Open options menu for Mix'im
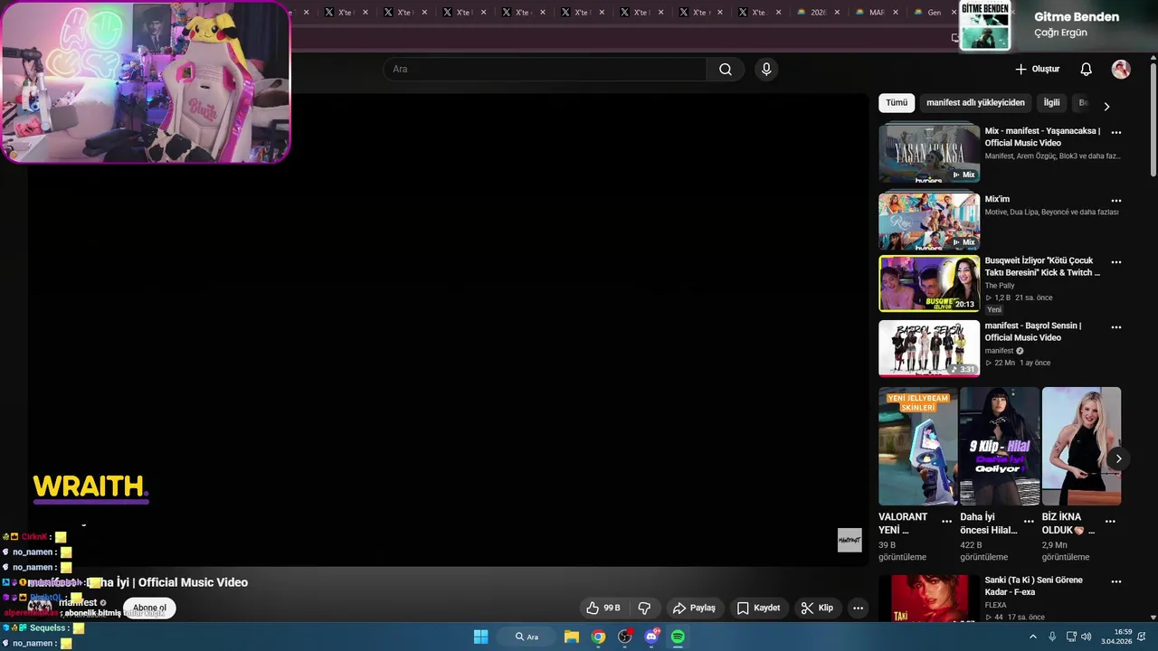 (x=1116, y=201)
